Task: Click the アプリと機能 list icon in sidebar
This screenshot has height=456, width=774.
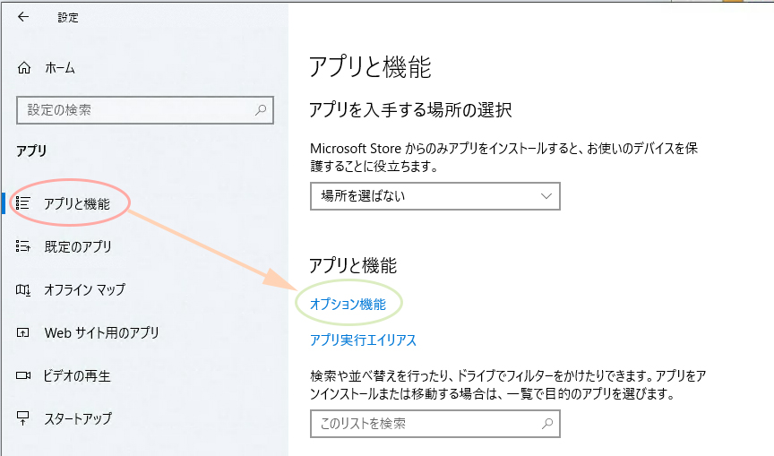Action: point(22,202)
